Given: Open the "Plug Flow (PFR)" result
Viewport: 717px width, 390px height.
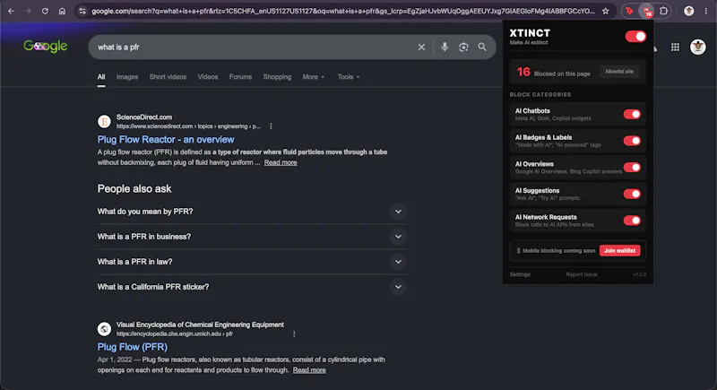Looking at the screenshot, I should click(x=132, y=347).
